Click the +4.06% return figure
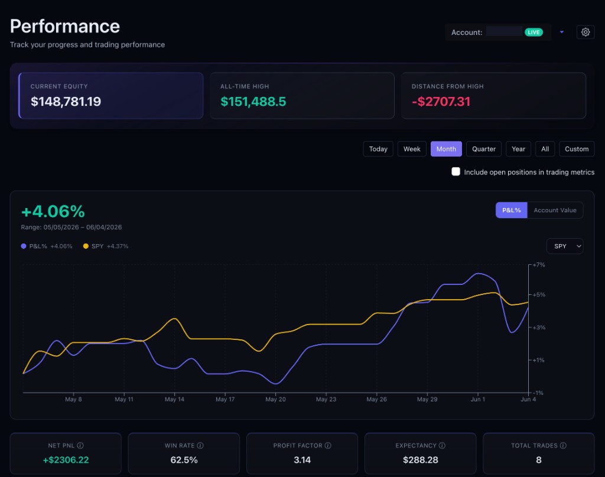The width and height of the screenshot is (605, 477). point(53,212)
